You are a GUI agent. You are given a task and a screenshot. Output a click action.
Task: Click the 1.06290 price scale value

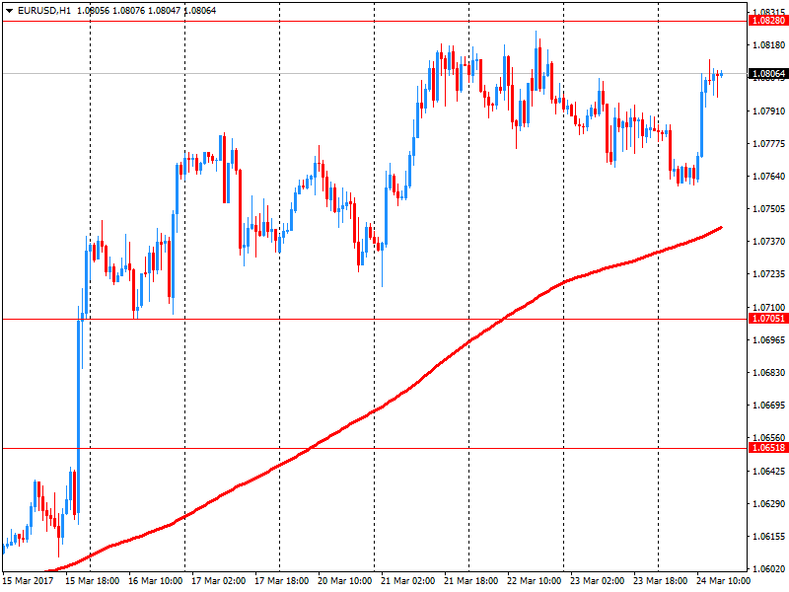tap(768, 503)
